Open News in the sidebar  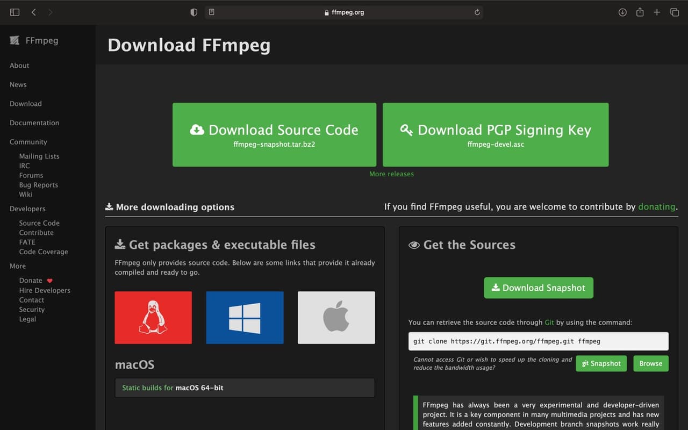18,84
